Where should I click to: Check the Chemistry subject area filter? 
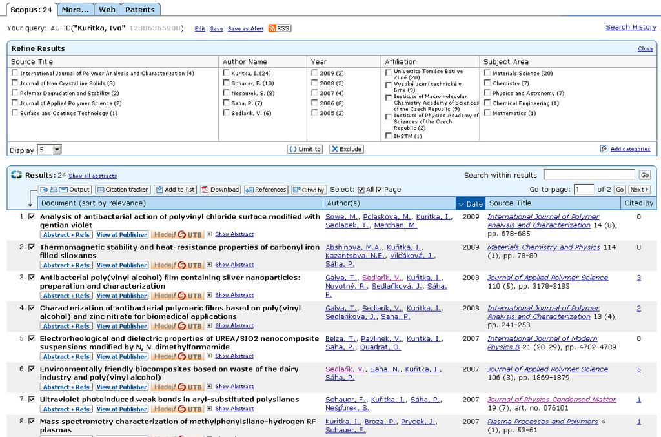tap(487, 83)
